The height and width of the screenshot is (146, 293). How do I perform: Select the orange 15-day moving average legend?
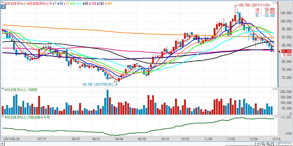(x=66, y=4)
